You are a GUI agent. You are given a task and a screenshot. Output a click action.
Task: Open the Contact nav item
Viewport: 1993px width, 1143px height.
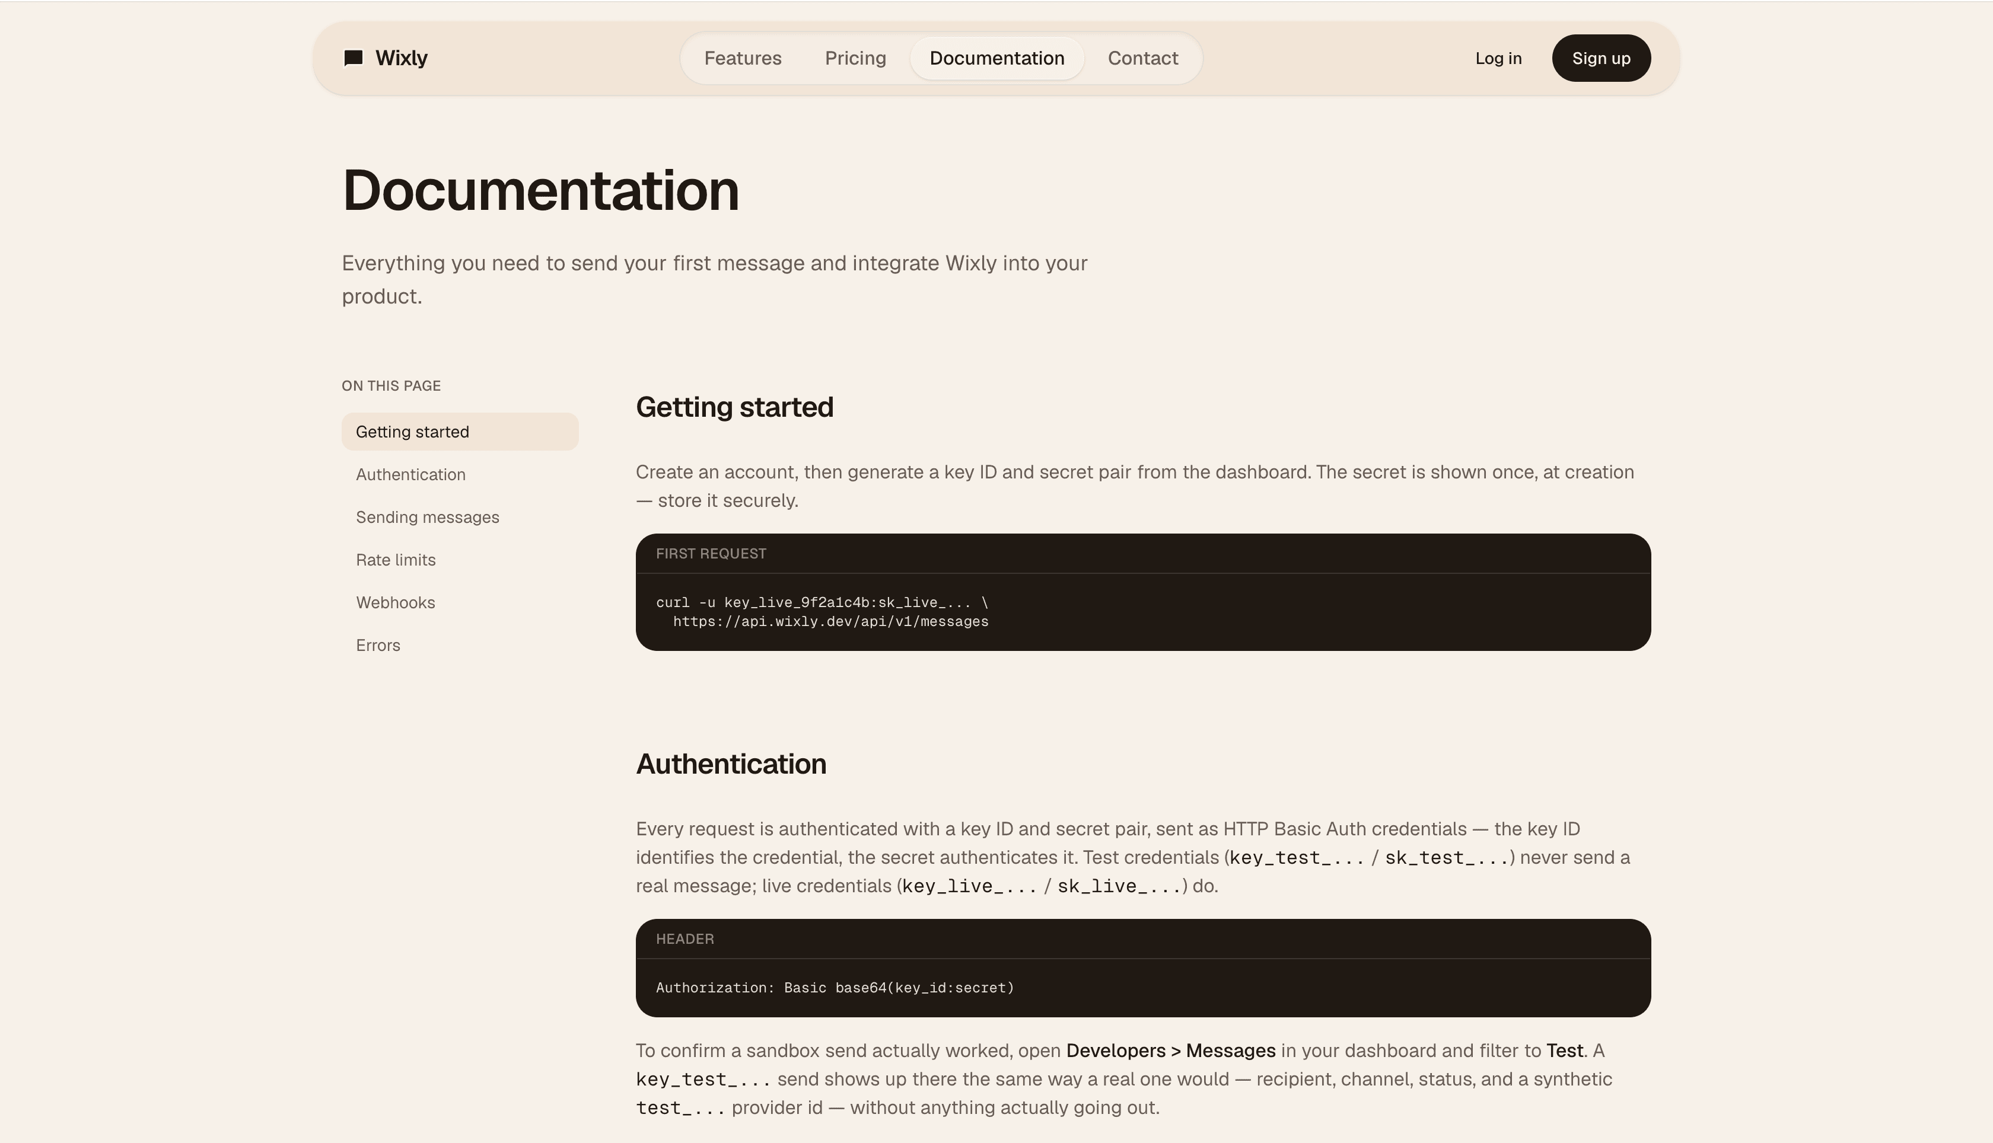[x=1142, y=58]
